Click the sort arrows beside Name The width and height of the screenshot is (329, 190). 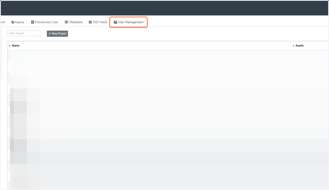tap(10, 46)
